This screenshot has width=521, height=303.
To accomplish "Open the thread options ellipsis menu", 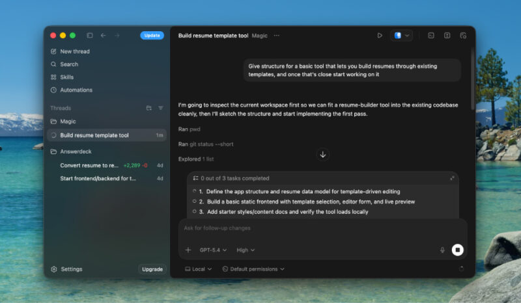I will [x=276, y=36].
